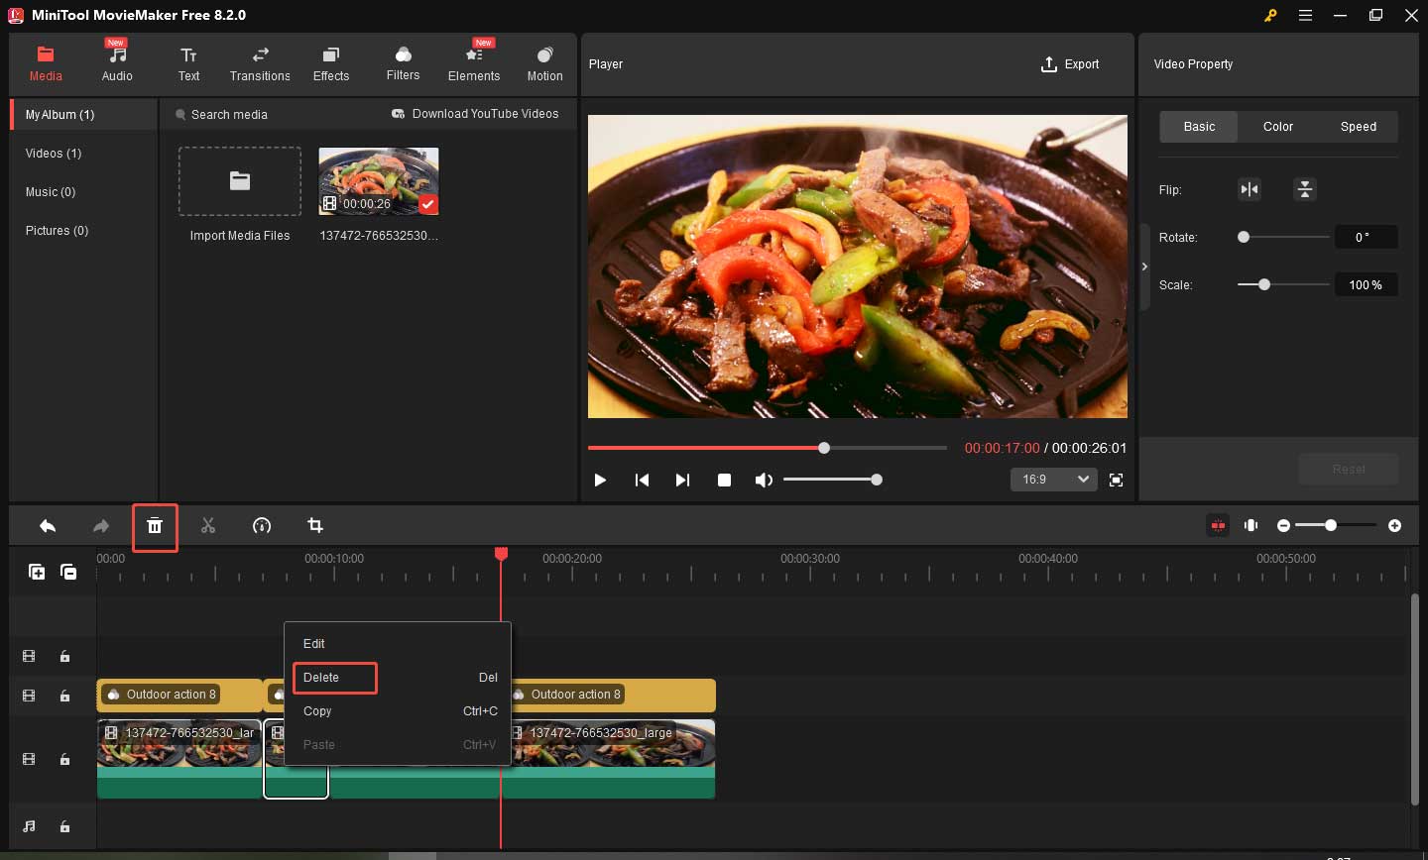The image size is (1428, 860).
Task: Toggle lock on Outdoor action 8 track
Action: pyautogui.click(x=64, y=696)
